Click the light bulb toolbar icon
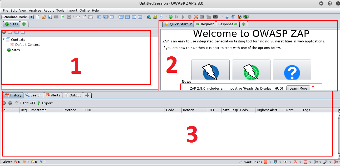340x166 pixels. [x=162, y=17]
